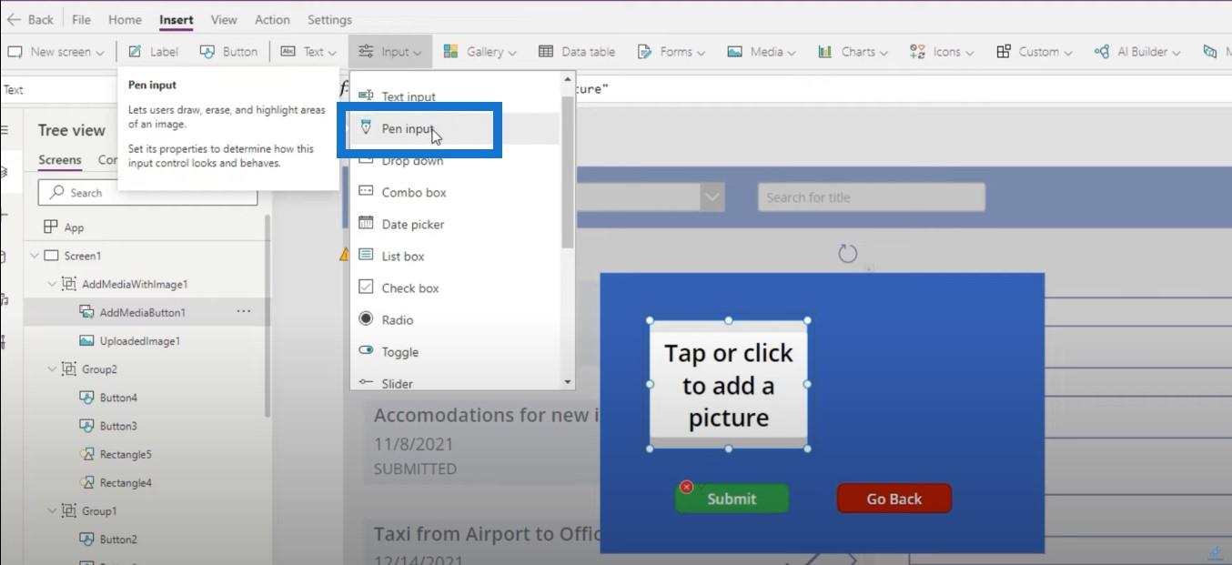Click the green Submit button

(x=732, y=499)
